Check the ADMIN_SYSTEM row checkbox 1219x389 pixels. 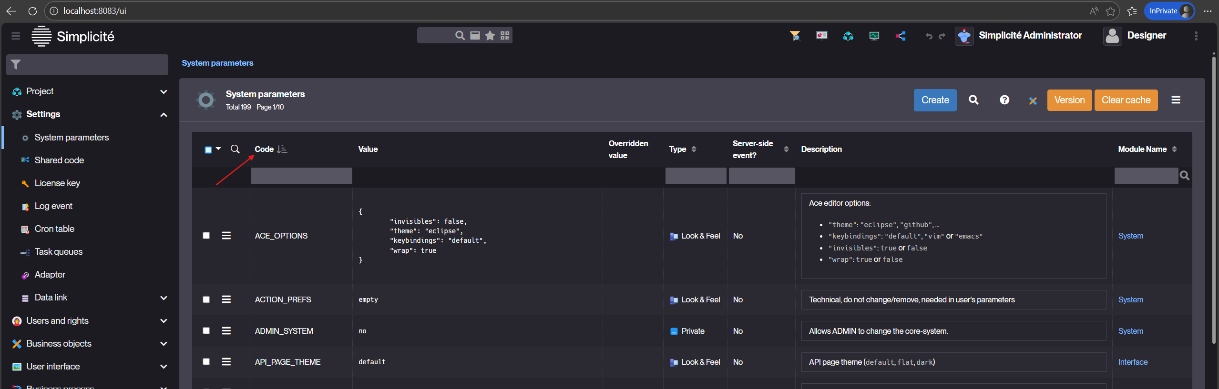[x=206, y=331]
